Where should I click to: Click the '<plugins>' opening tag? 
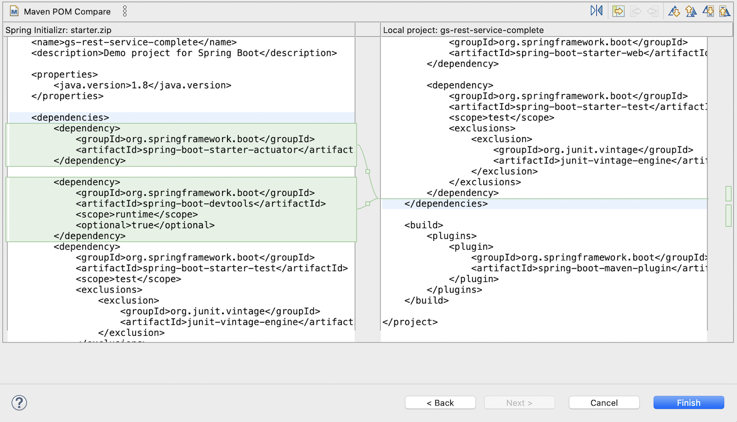coord(452,236)
